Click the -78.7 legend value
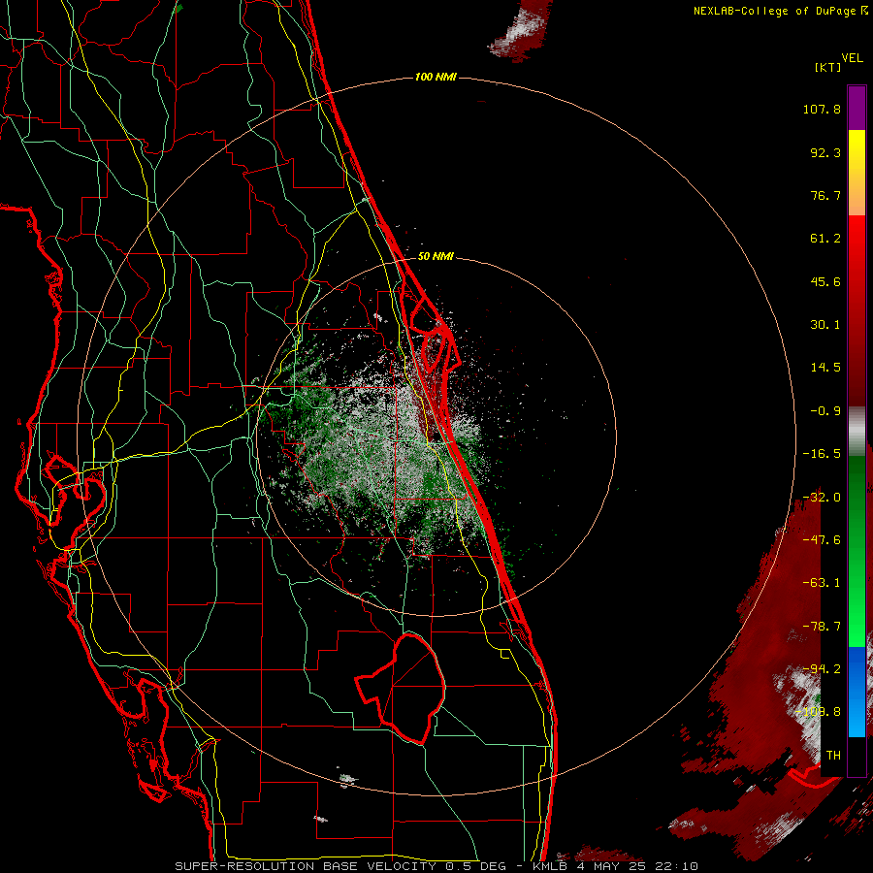Viewport: 873px width, 873px height. tap(822, 627)
